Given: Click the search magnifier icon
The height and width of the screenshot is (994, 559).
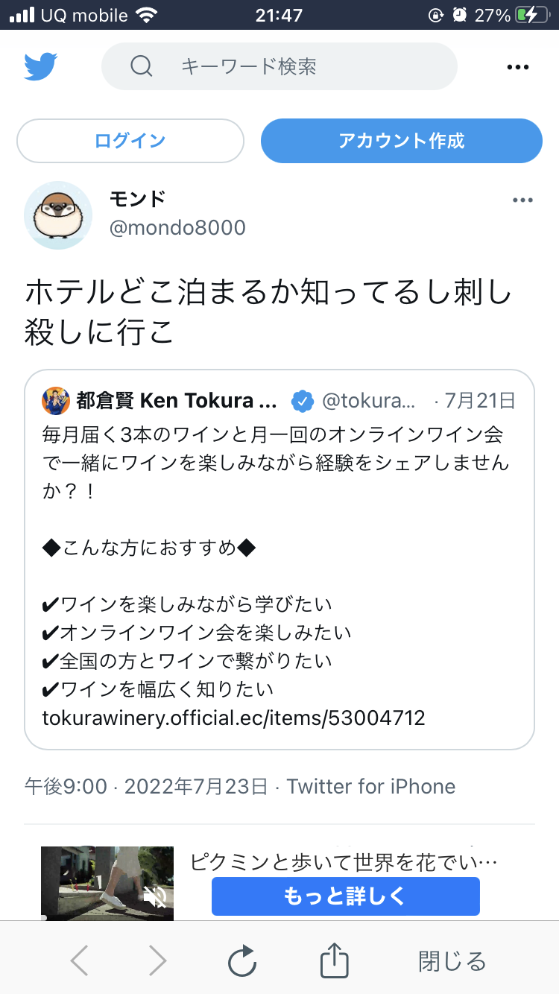Looking at the screenshot, I should pos(141,67).
